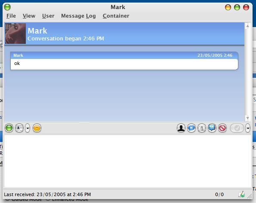Click the blue video chat icon
The image size is (256, 203).
point(191,128)
